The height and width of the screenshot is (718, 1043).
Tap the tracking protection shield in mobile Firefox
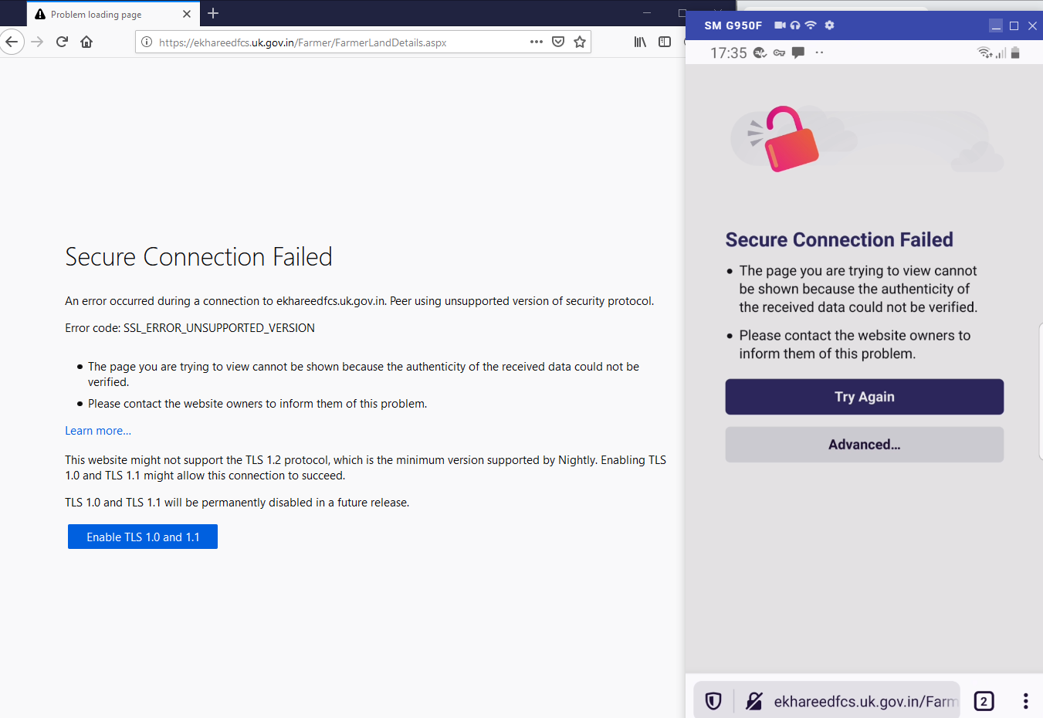tap(712, 700)
